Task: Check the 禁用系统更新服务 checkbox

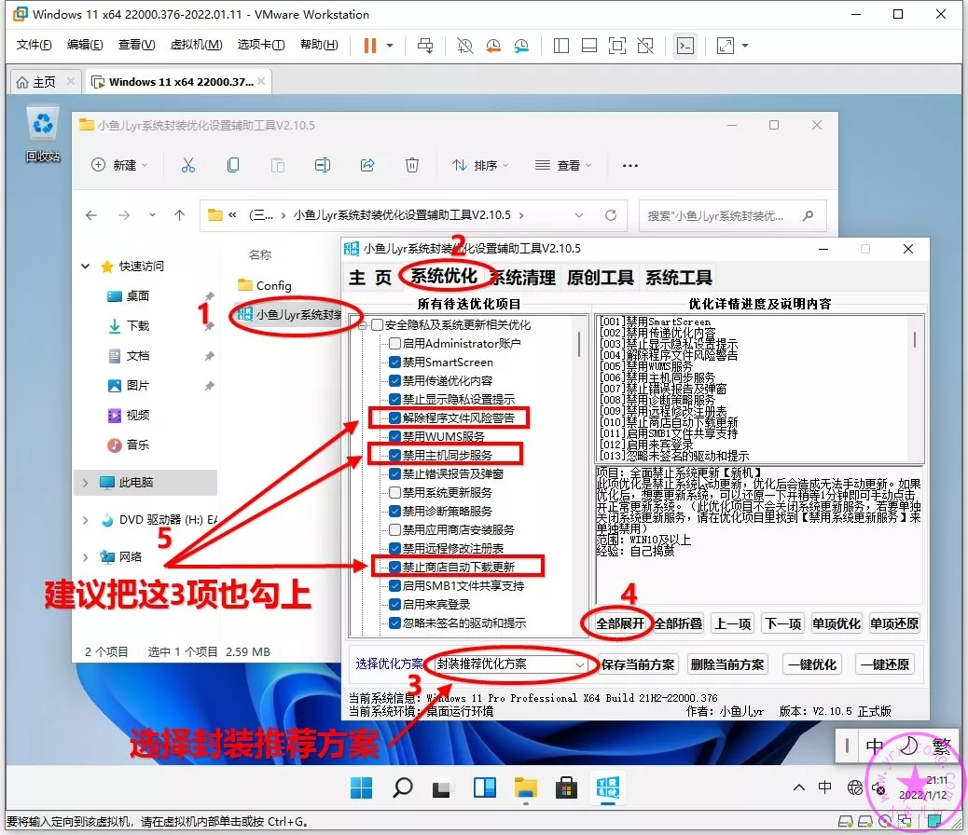Action: (x=395, y=492)
